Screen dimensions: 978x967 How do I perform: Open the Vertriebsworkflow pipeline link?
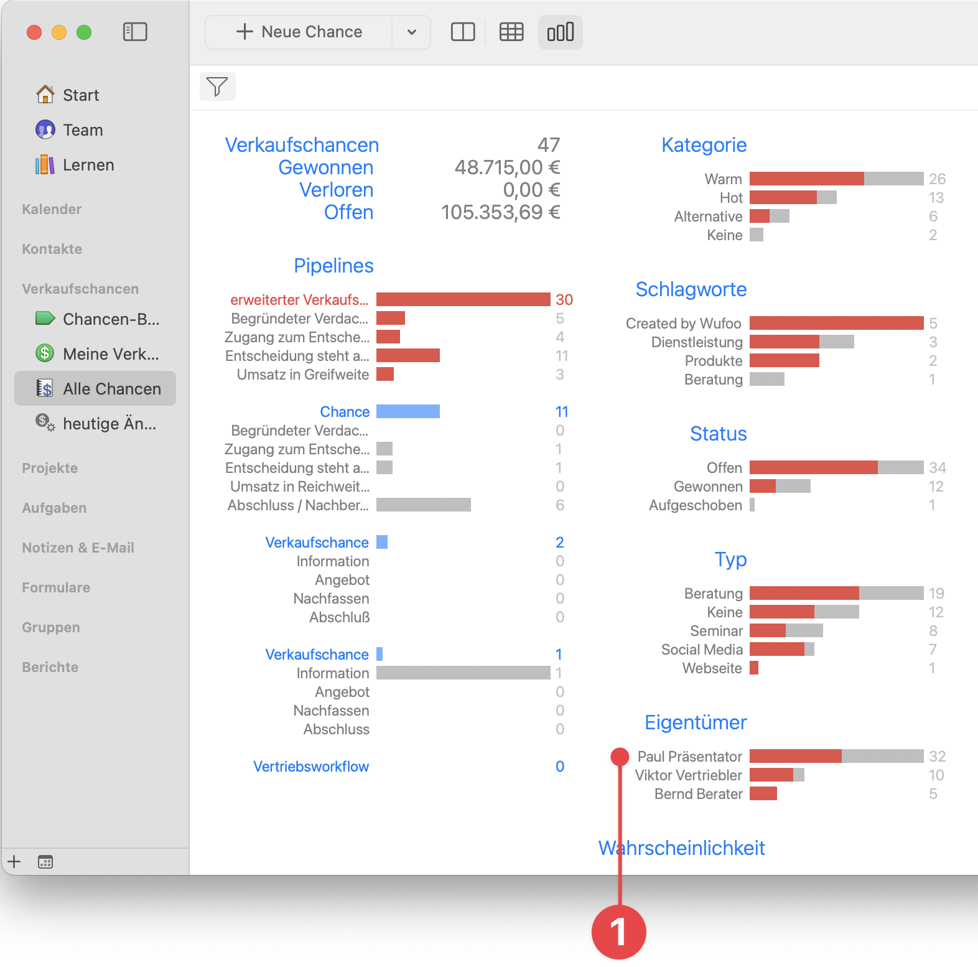click(x=311, y=767)
